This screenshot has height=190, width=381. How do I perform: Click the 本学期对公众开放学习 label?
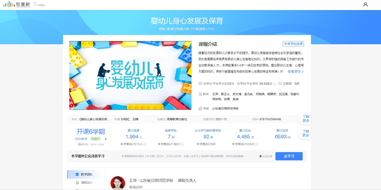pos(88,156)
